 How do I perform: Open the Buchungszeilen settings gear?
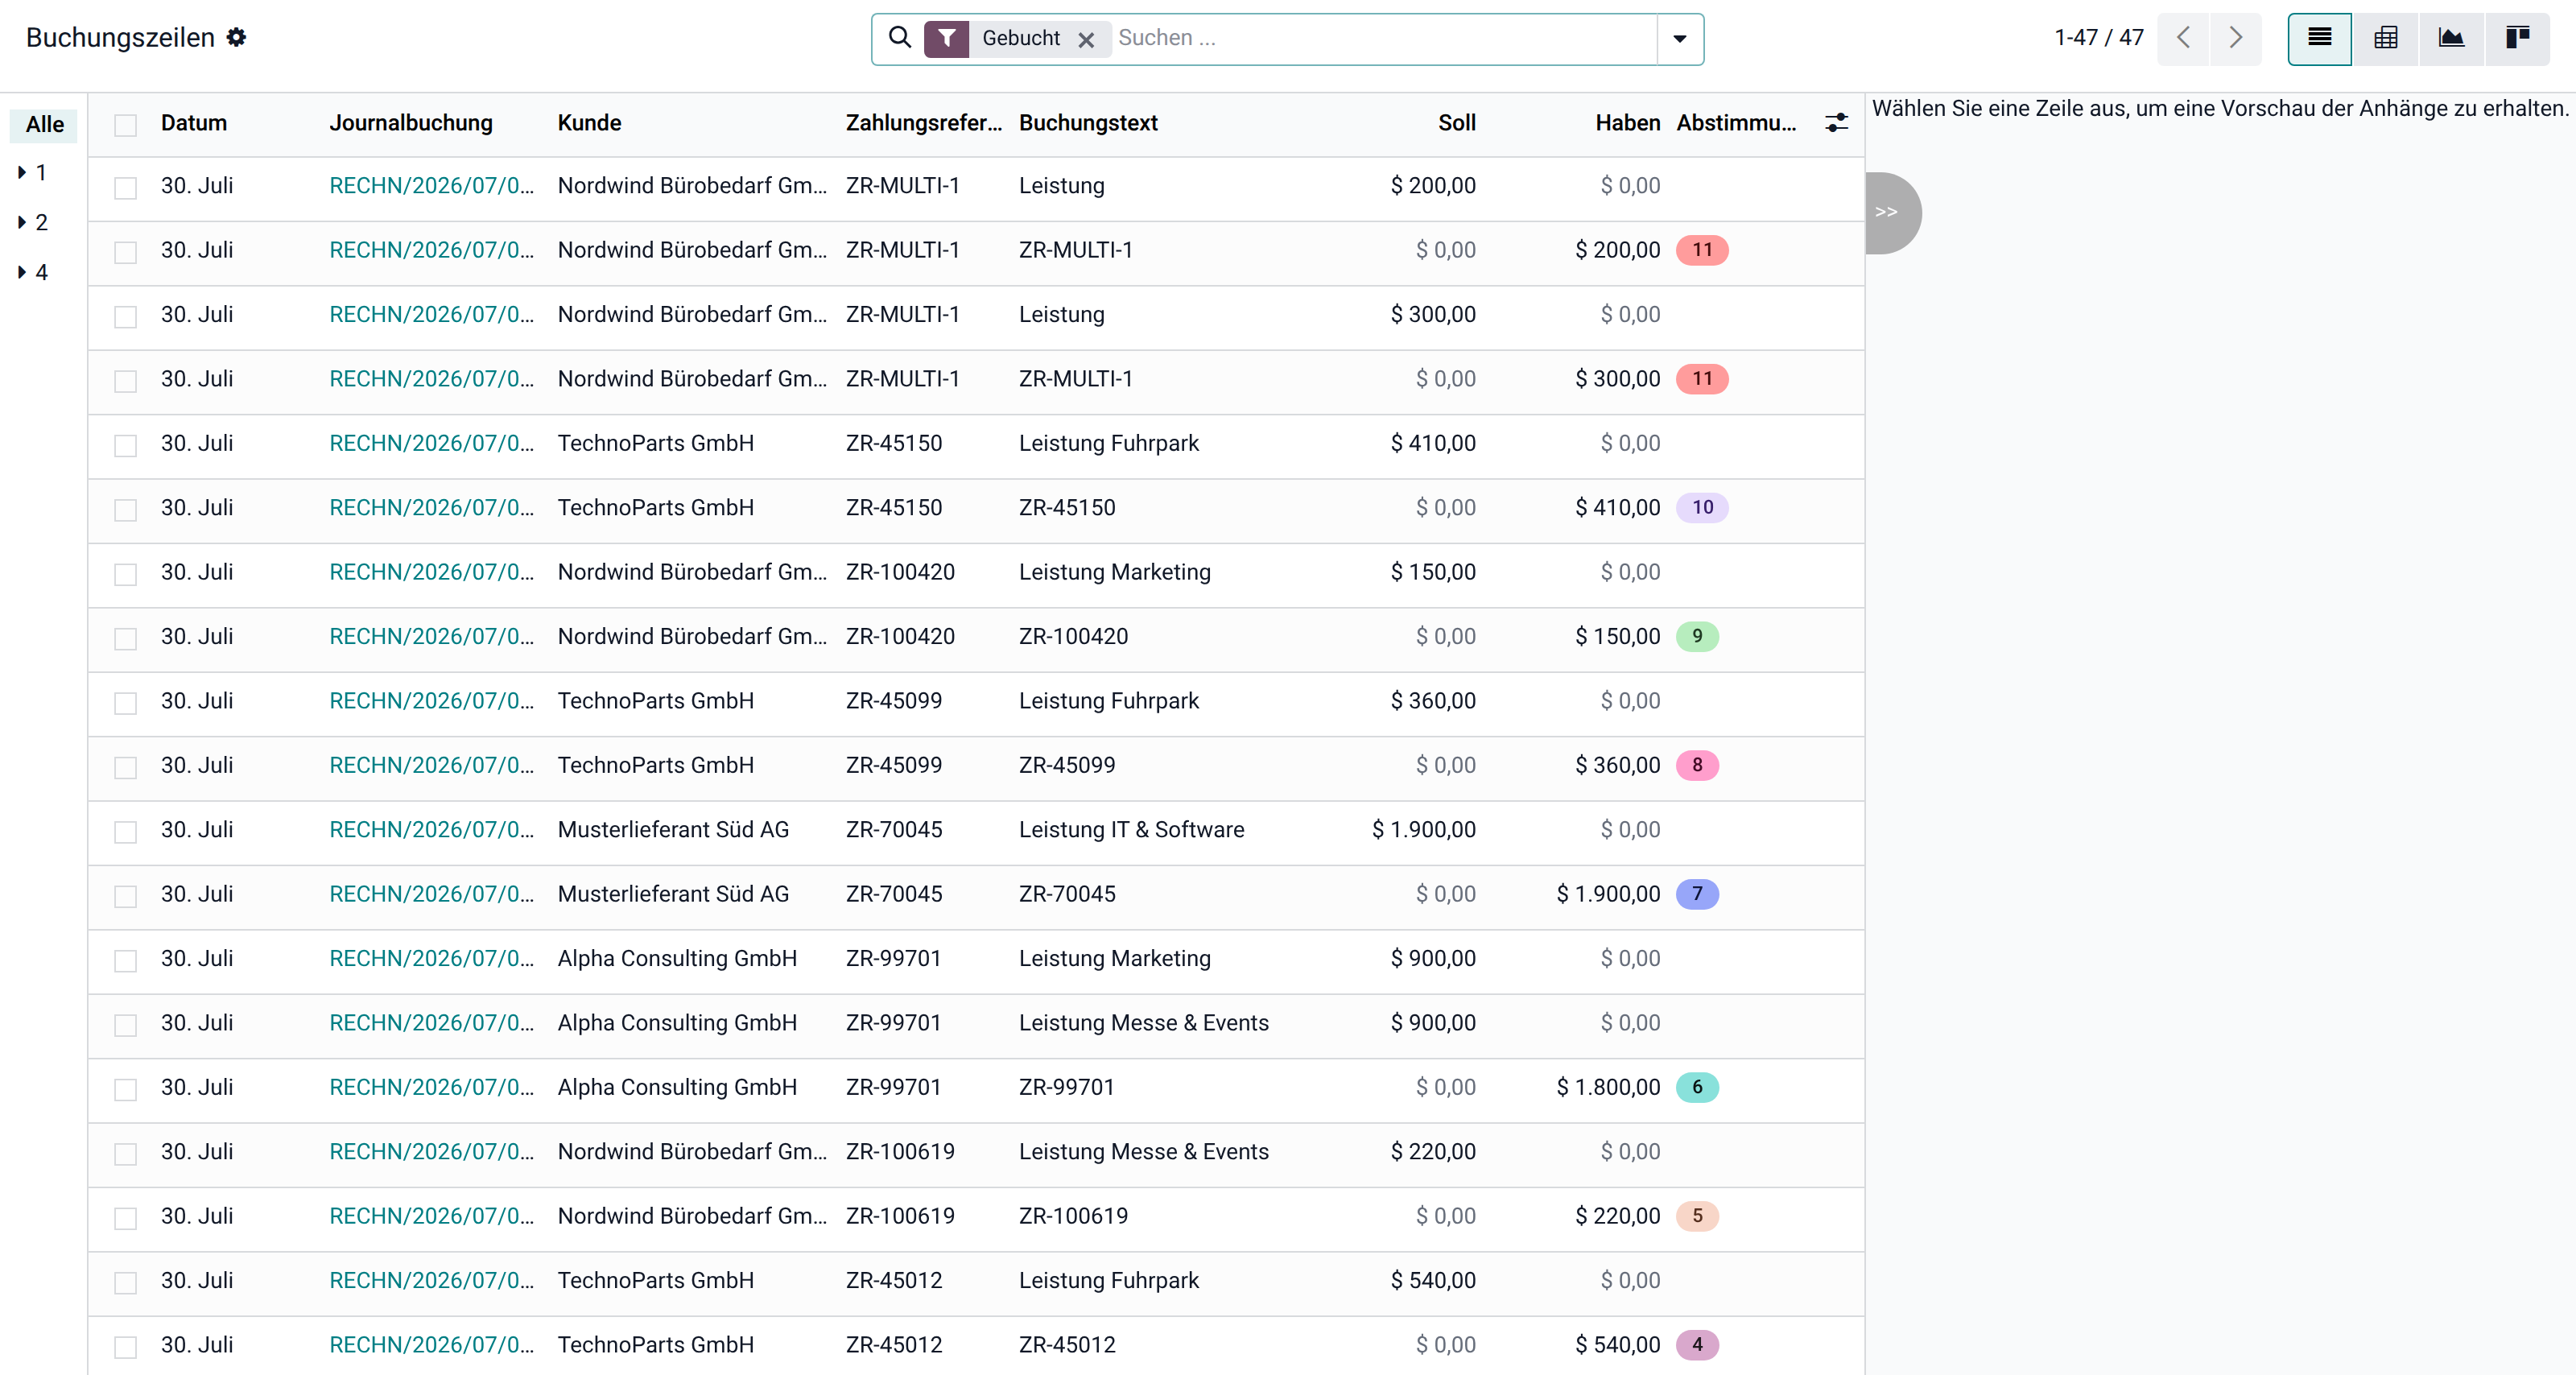pyautogui.click(x=236, y=38)
